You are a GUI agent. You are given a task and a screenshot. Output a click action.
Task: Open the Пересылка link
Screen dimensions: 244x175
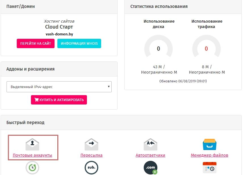click(x=91, y=155)
